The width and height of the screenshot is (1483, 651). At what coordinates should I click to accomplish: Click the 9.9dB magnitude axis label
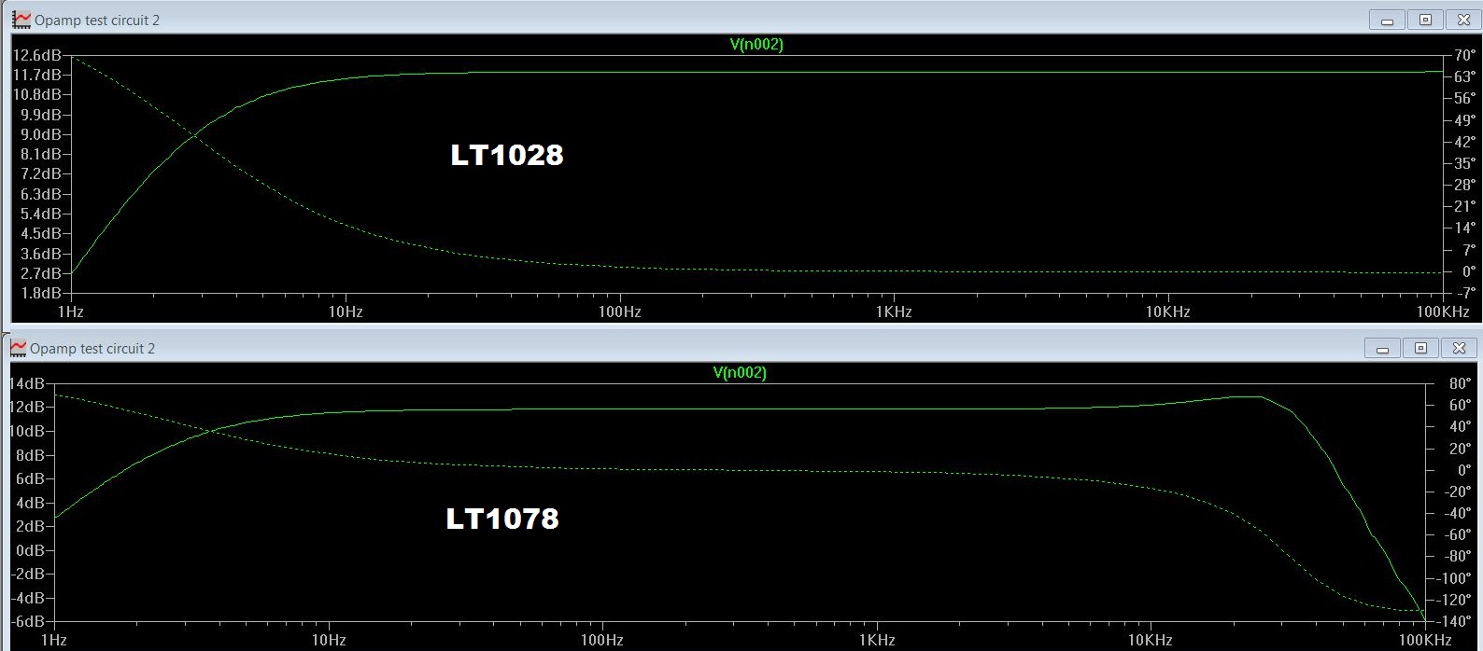(41, 115)
